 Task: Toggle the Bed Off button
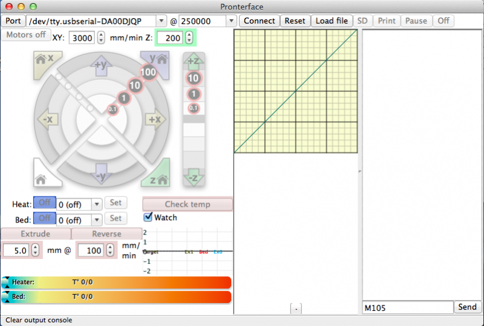[x=44, y=218]
